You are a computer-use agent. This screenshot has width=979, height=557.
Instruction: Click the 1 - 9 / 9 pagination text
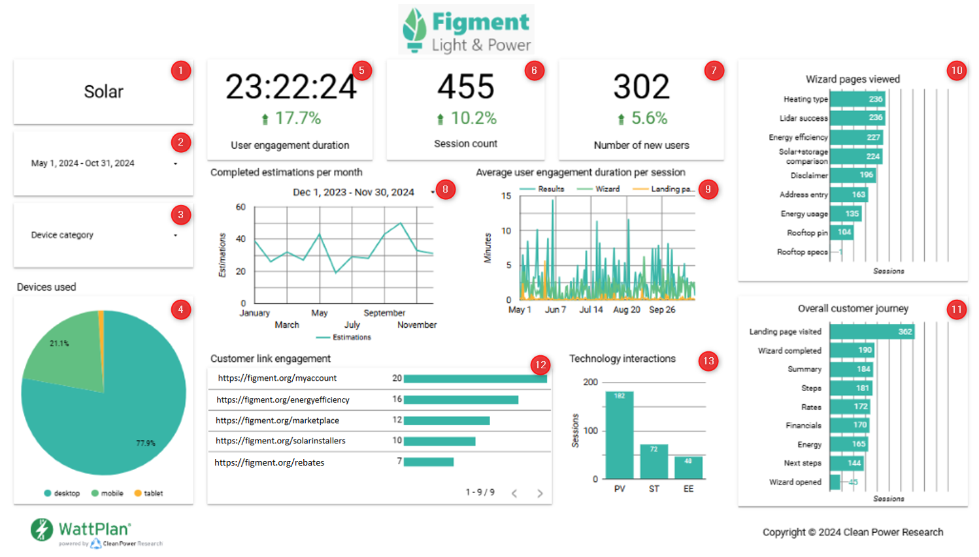click(x=480, y=492)
